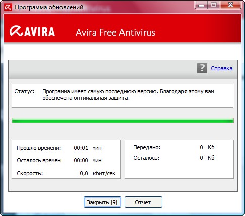This screenshot has height=216, width=245.
Task: Click the кбит/сек unit text
Action: coord(104,173)
